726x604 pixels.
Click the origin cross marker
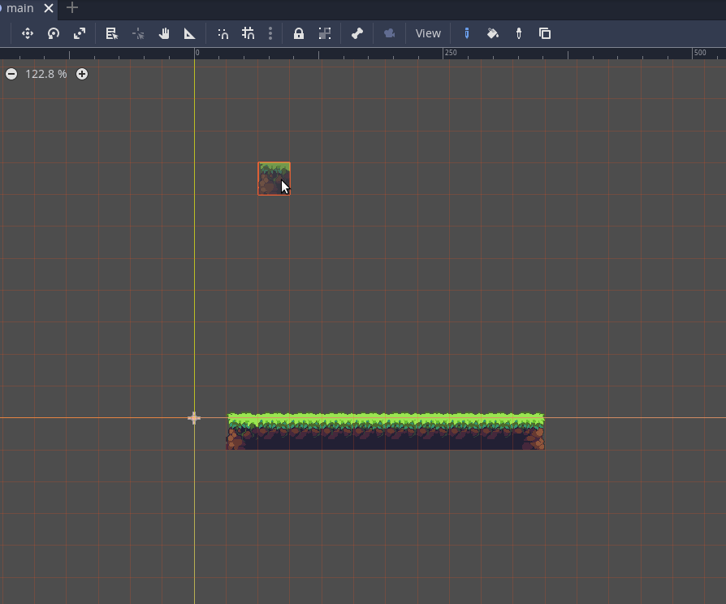point(194,418)
